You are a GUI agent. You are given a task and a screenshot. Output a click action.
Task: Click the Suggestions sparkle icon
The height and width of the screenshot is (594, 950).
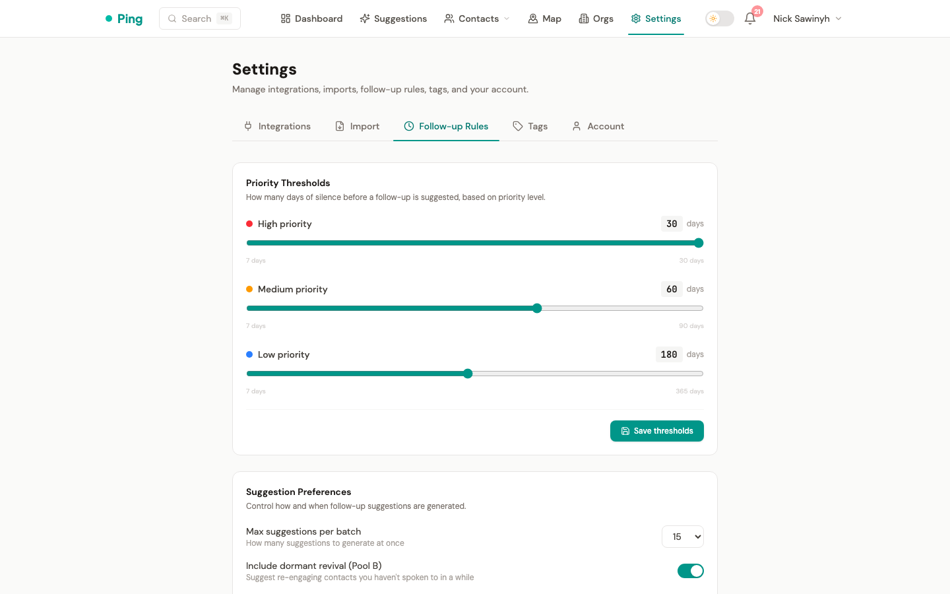tap(365, 18)
